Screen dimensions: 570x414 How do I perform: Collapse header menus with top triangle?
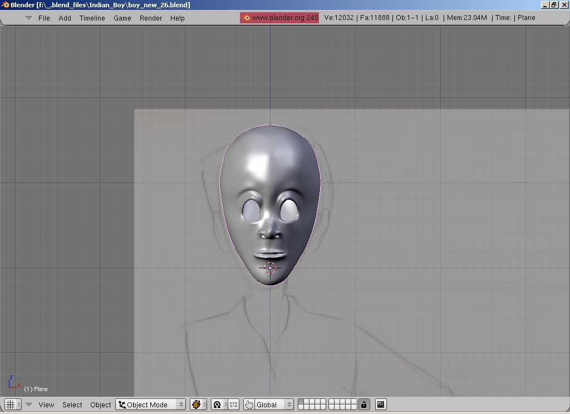[29, 18]
